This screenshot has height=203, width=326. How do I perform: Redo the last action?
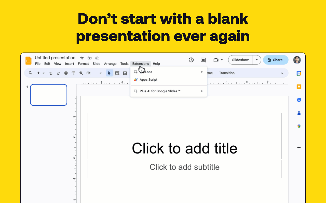click(x=58, y=73)
